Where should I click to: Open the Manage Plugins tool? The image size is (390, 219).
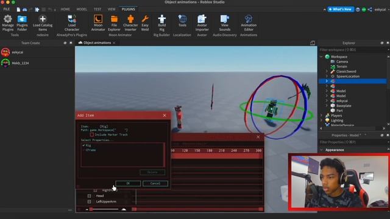tap(8, 23)
